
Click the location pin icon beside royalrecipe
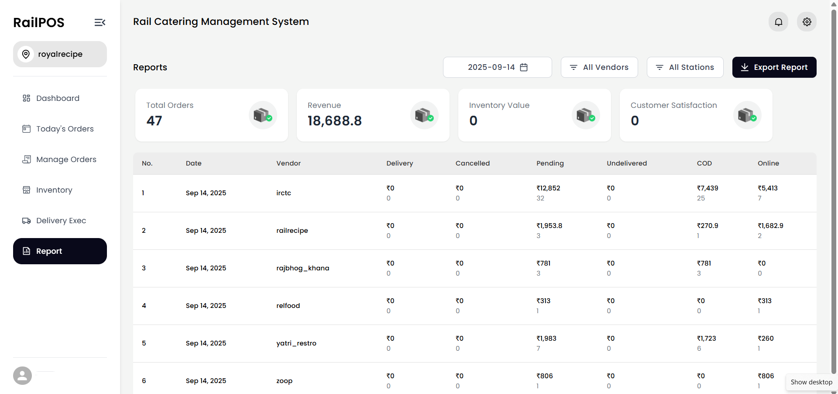click(x=26, y=54)
